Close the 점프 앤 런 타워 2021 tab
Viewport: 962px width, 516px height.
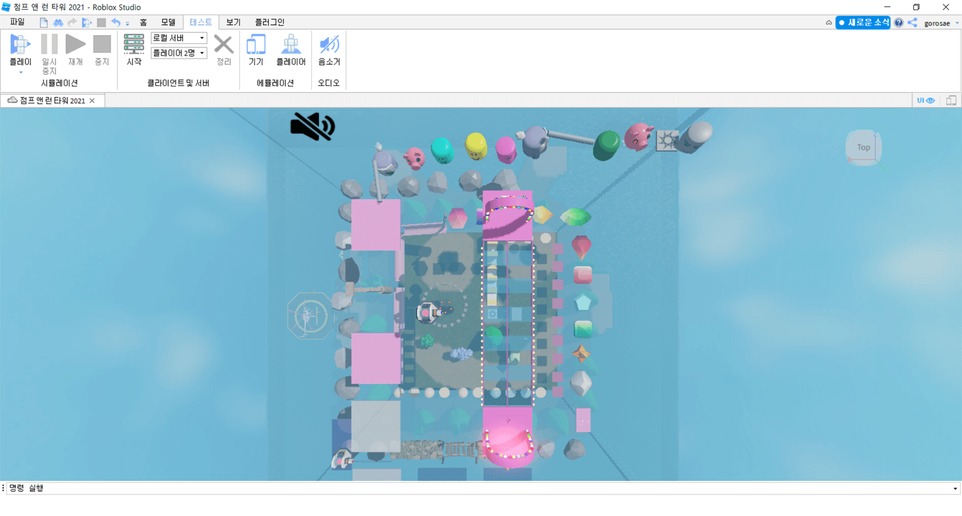92,100
